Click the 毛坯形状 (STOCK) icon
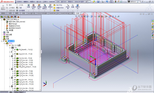 click(7, 26)
